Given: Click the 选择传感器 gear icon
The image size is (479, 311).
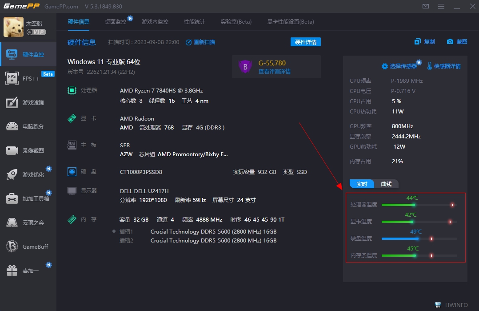Looking at the screenshot, I should [x=385, y=66].
